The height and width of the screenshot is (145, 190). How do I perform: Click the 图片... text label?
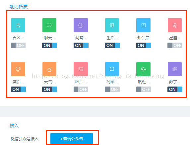pos(81,82)
